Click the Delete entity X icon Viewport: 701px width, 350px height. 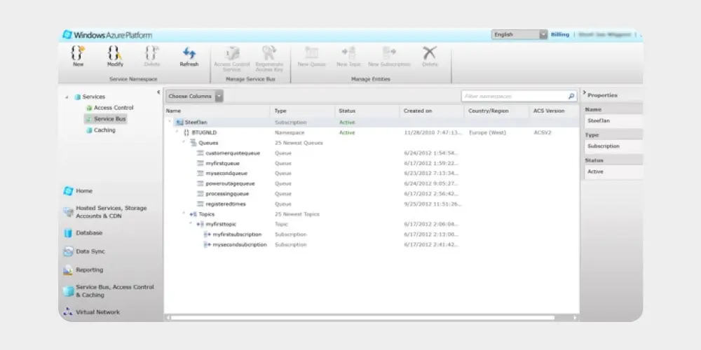(430, 53)
